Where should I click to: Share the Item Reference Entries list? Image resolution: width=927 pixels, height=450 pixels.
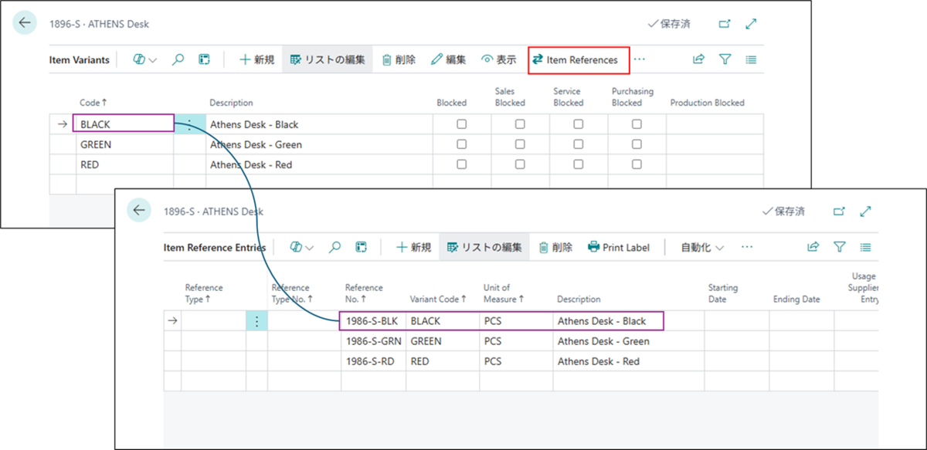pos(813,248)
